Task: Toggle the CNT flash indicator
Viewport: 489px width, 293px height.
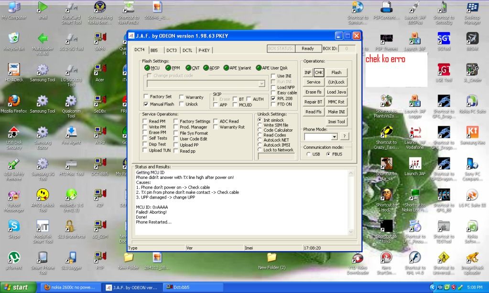Action: [x=188, y=68]
